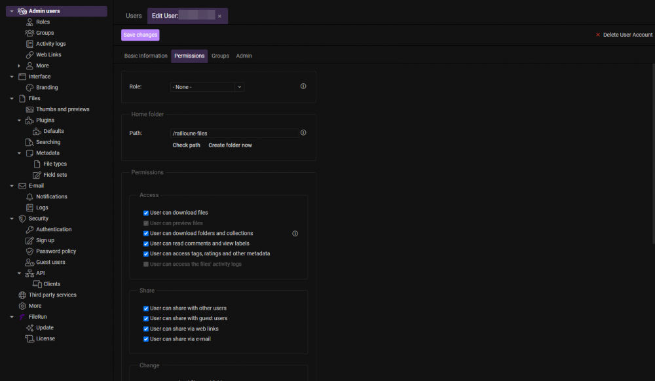
Task: Click the vertical scrollbar on right edge
Action: (x=653, y=154)
